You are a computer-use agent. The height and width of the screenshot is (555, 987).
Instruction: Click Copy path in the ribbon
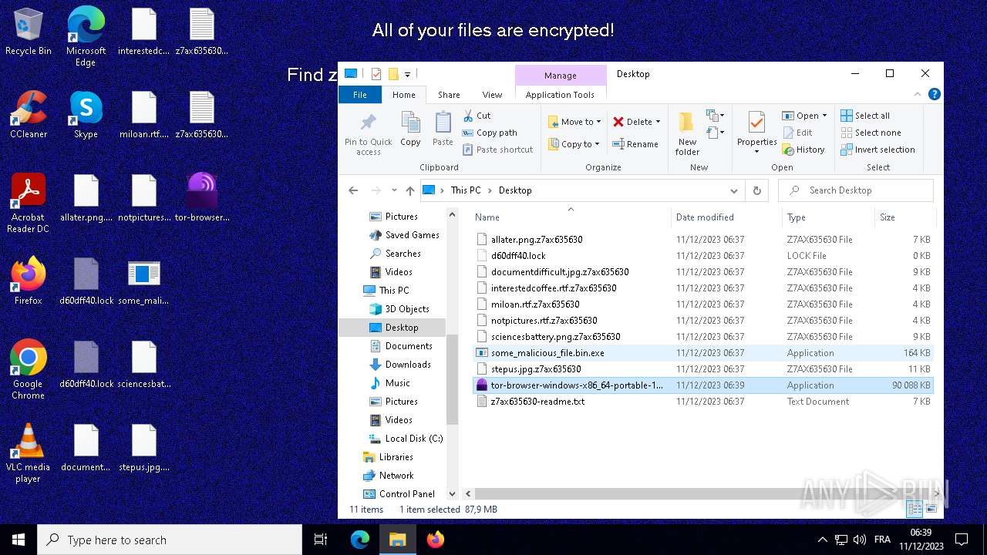coord(490,133)
